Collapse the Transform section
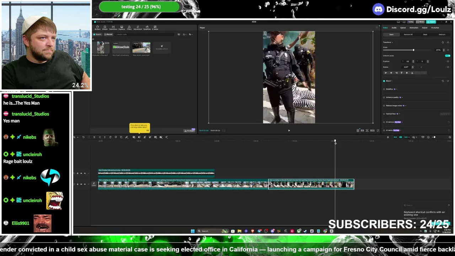455x256 pixels. pos(392,42)
